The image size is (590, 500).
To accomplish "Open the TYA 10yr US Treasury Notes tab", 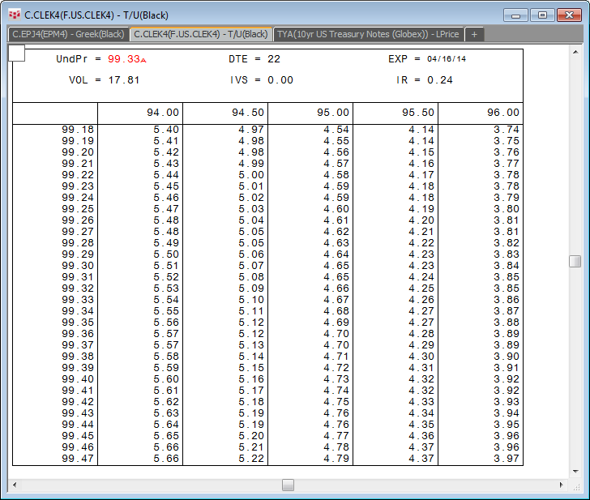I will coord(368,34).
